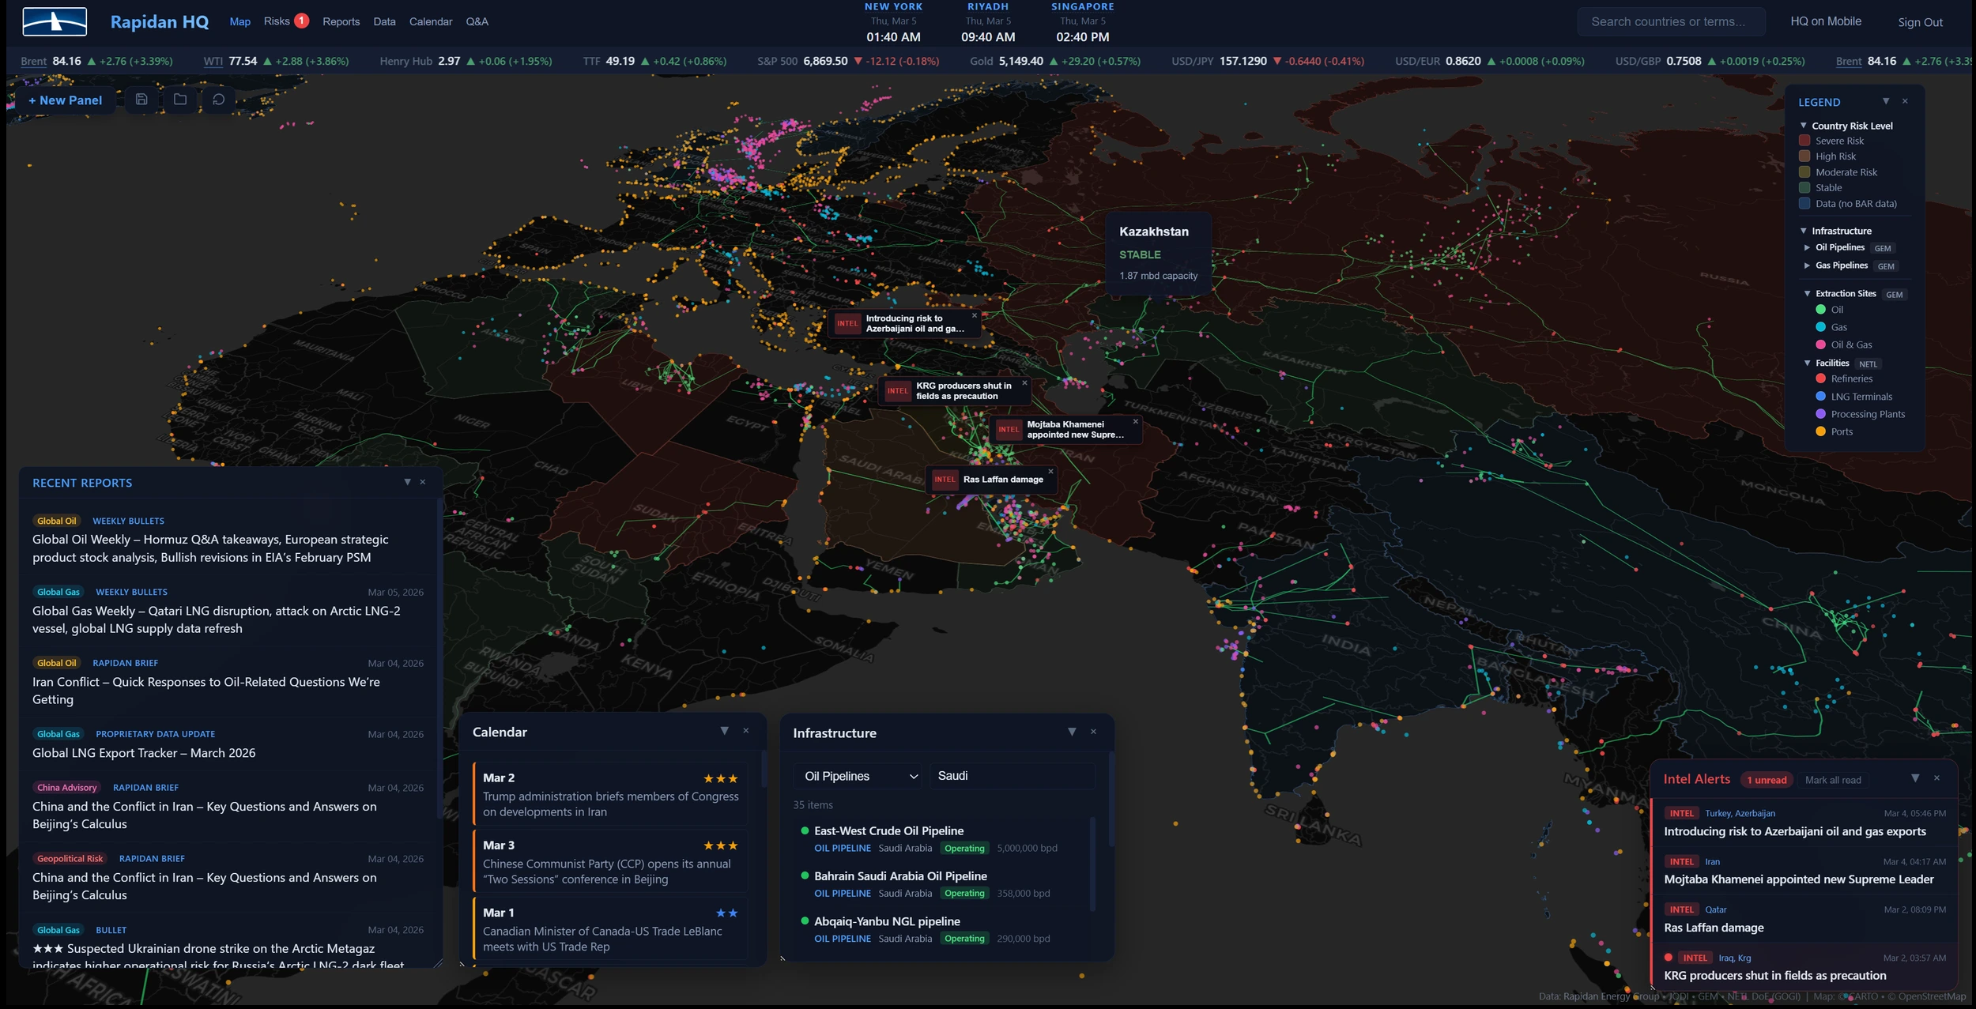Screen dimensions: 1976x1009
Task: Open the Mojtaba Khamenei INTEL map marker
Action: pos(1065,429)
